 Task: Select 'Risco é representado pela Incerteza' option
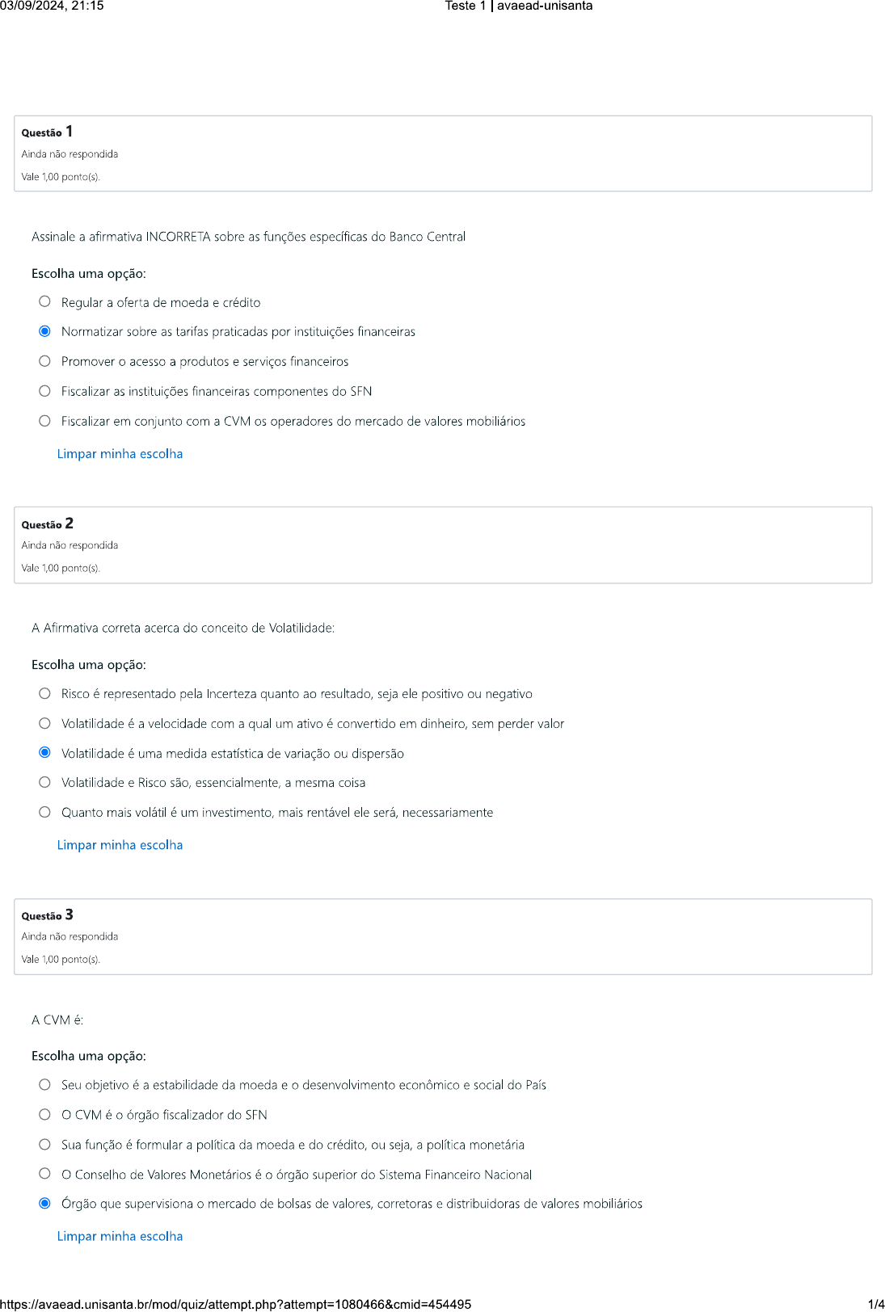45,693
